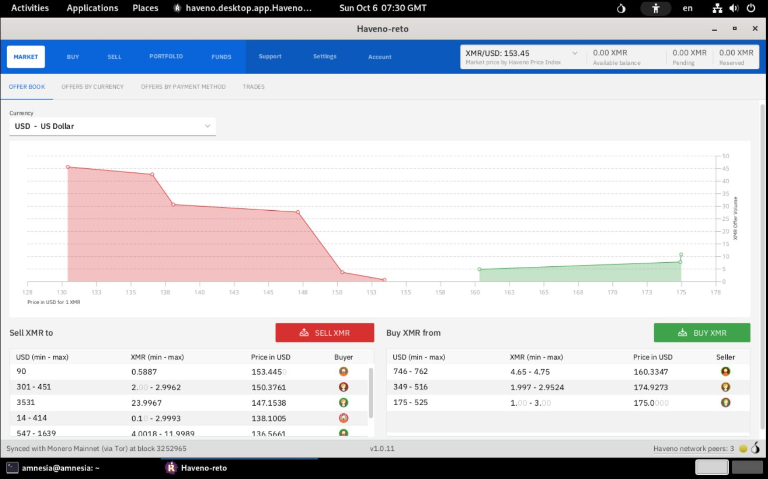Open the FUNDS tab

221,57
